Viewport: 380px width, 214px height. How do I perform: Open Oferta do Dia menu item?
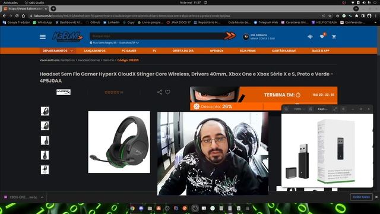183,51
